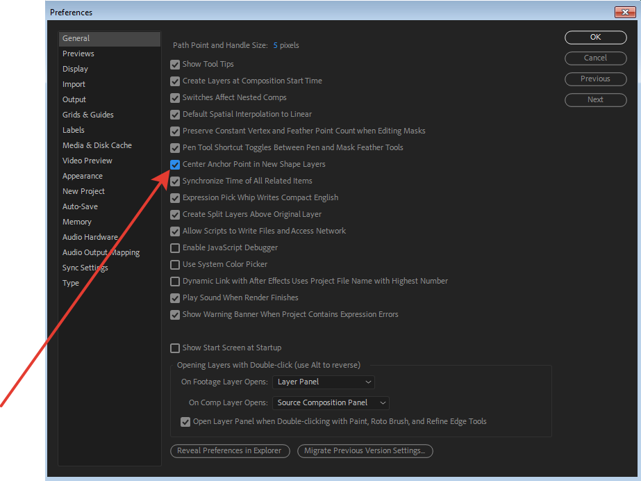Open the On Comp Layer Opens dropdown
641x481 pixels.
click(331, 402)
